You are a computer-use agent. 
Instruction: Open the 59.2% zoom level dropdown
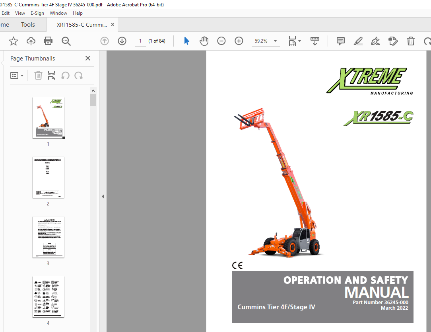(266, 41)
